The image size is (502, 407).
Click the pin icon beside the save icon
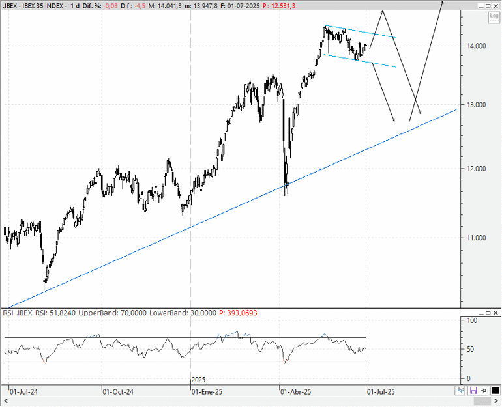point(484,390)
